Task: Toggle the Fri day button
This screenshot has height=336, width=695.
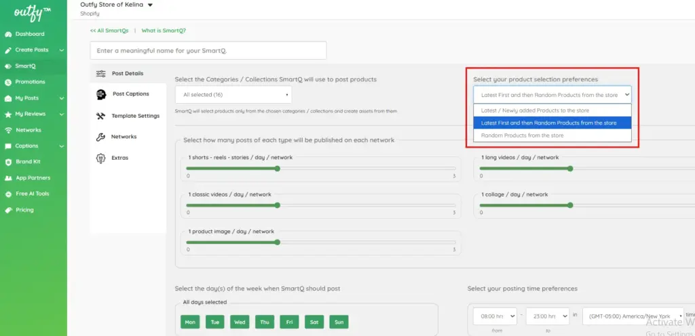Action: click(289, 322)
